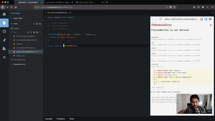Open the Firefox hamburger menu

[x=212, y=7]
